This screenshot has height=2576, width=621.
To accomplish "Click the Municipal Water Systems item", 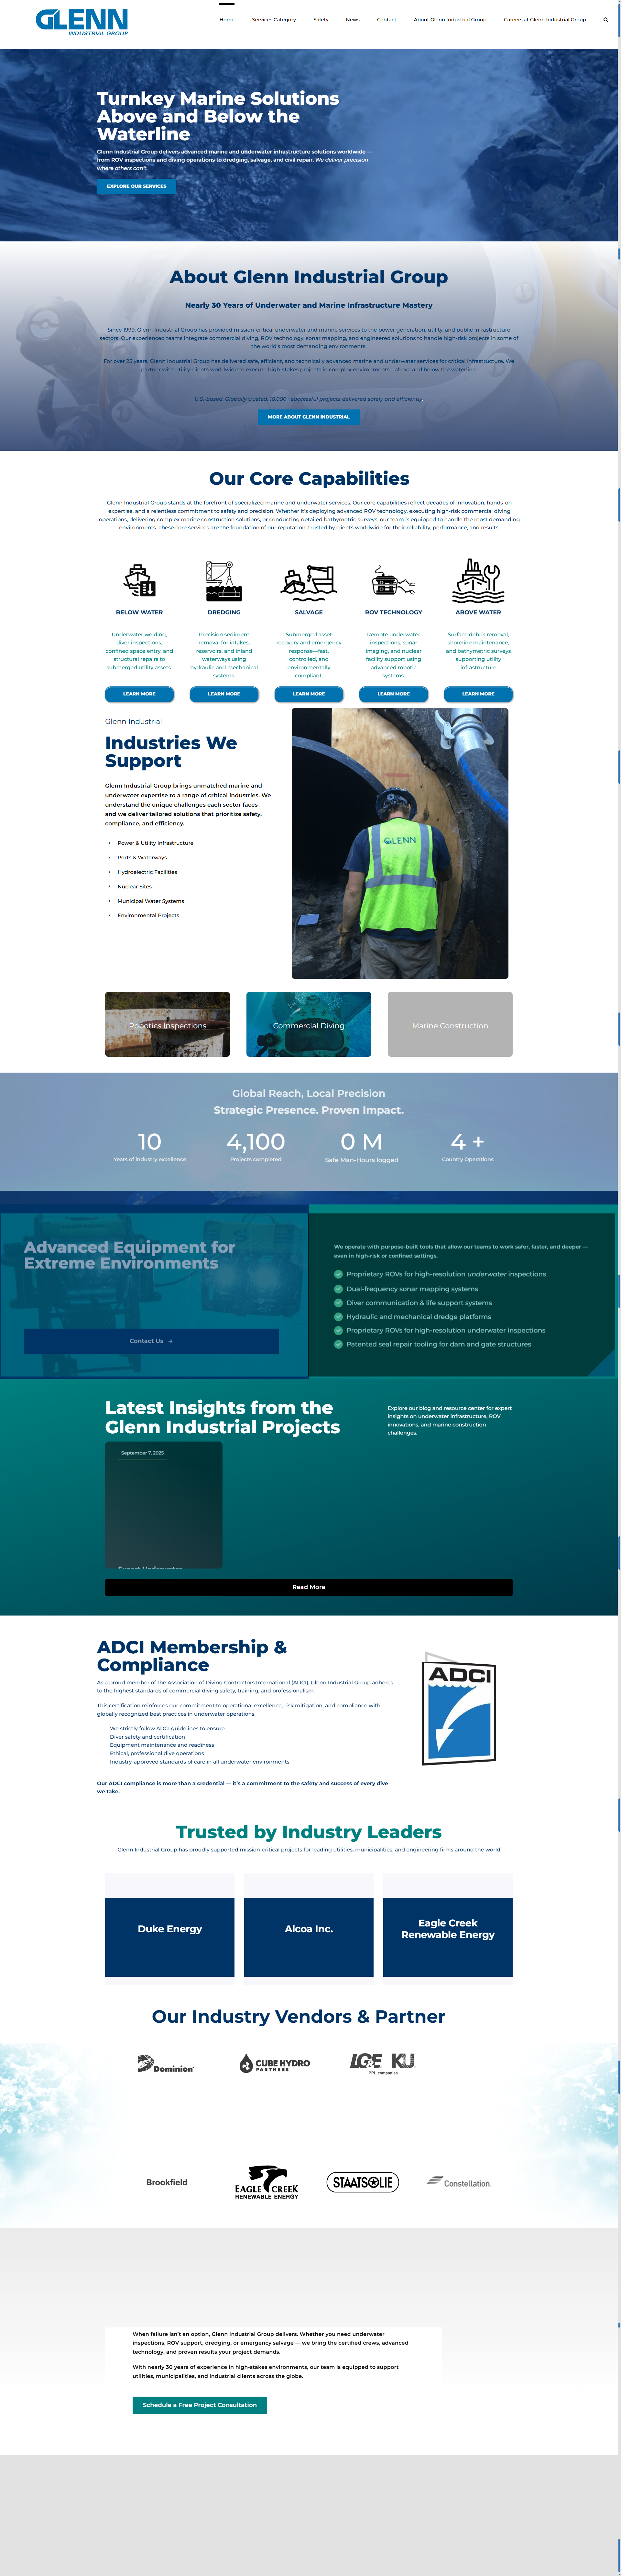I will pos(150,901).
